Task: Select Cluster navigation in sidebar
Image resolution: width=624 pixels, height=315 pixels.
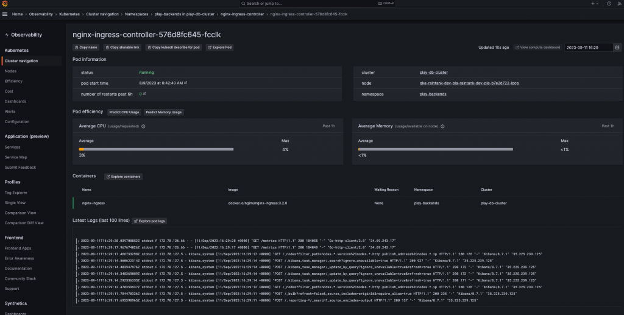Action: click(32, 61)
